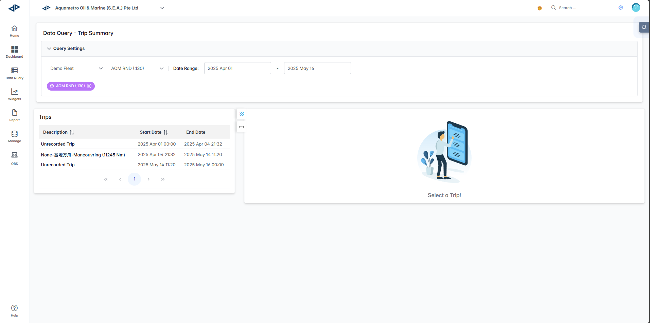Open the Demo Fleet dropdown

(x=76, y=69)
